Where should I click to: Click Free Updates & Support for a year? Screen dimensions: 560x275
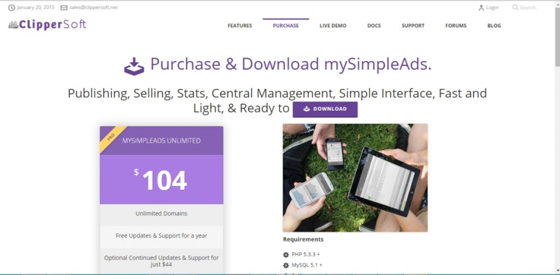click(x=161, y=236)
